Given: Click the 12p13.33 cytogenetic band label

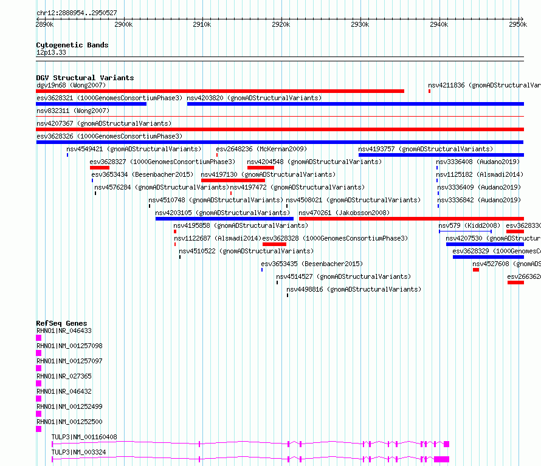Looking at the screenshot, I should [51, 52].
